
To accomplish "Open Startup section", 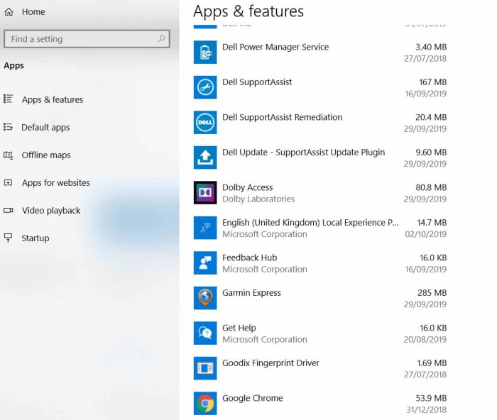I will pos(35,238).
